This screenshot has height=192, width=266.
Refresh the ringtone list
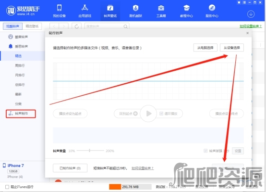(x=76, y=26)
